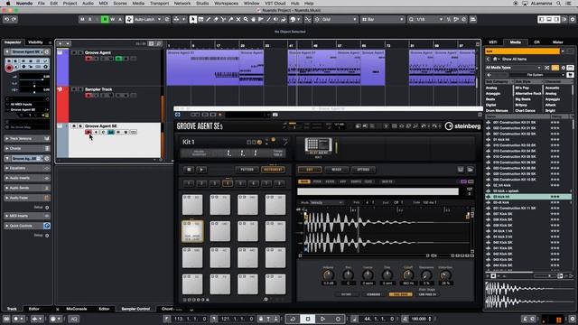The image size is (578, 325).
Task: Expand the Equalizers inspector section
Action: [x=26, y=168]
